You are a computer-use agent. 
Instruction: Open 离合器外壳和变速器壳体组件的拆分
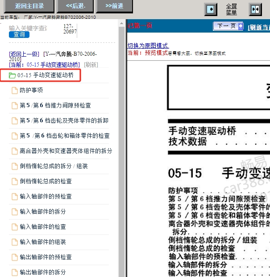(66, 151)
